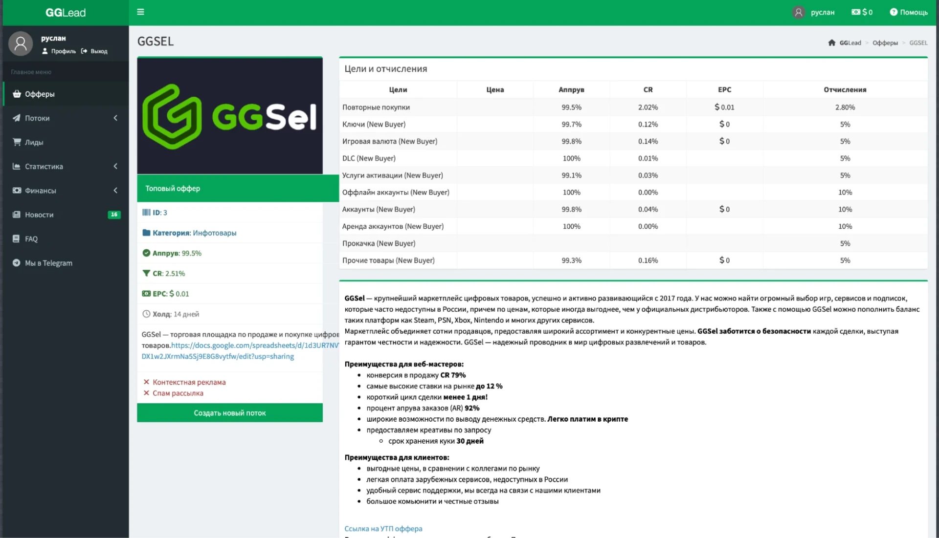Open the Потоки menu item
This screenshot has height=538, width=939.
click(66, 118)
